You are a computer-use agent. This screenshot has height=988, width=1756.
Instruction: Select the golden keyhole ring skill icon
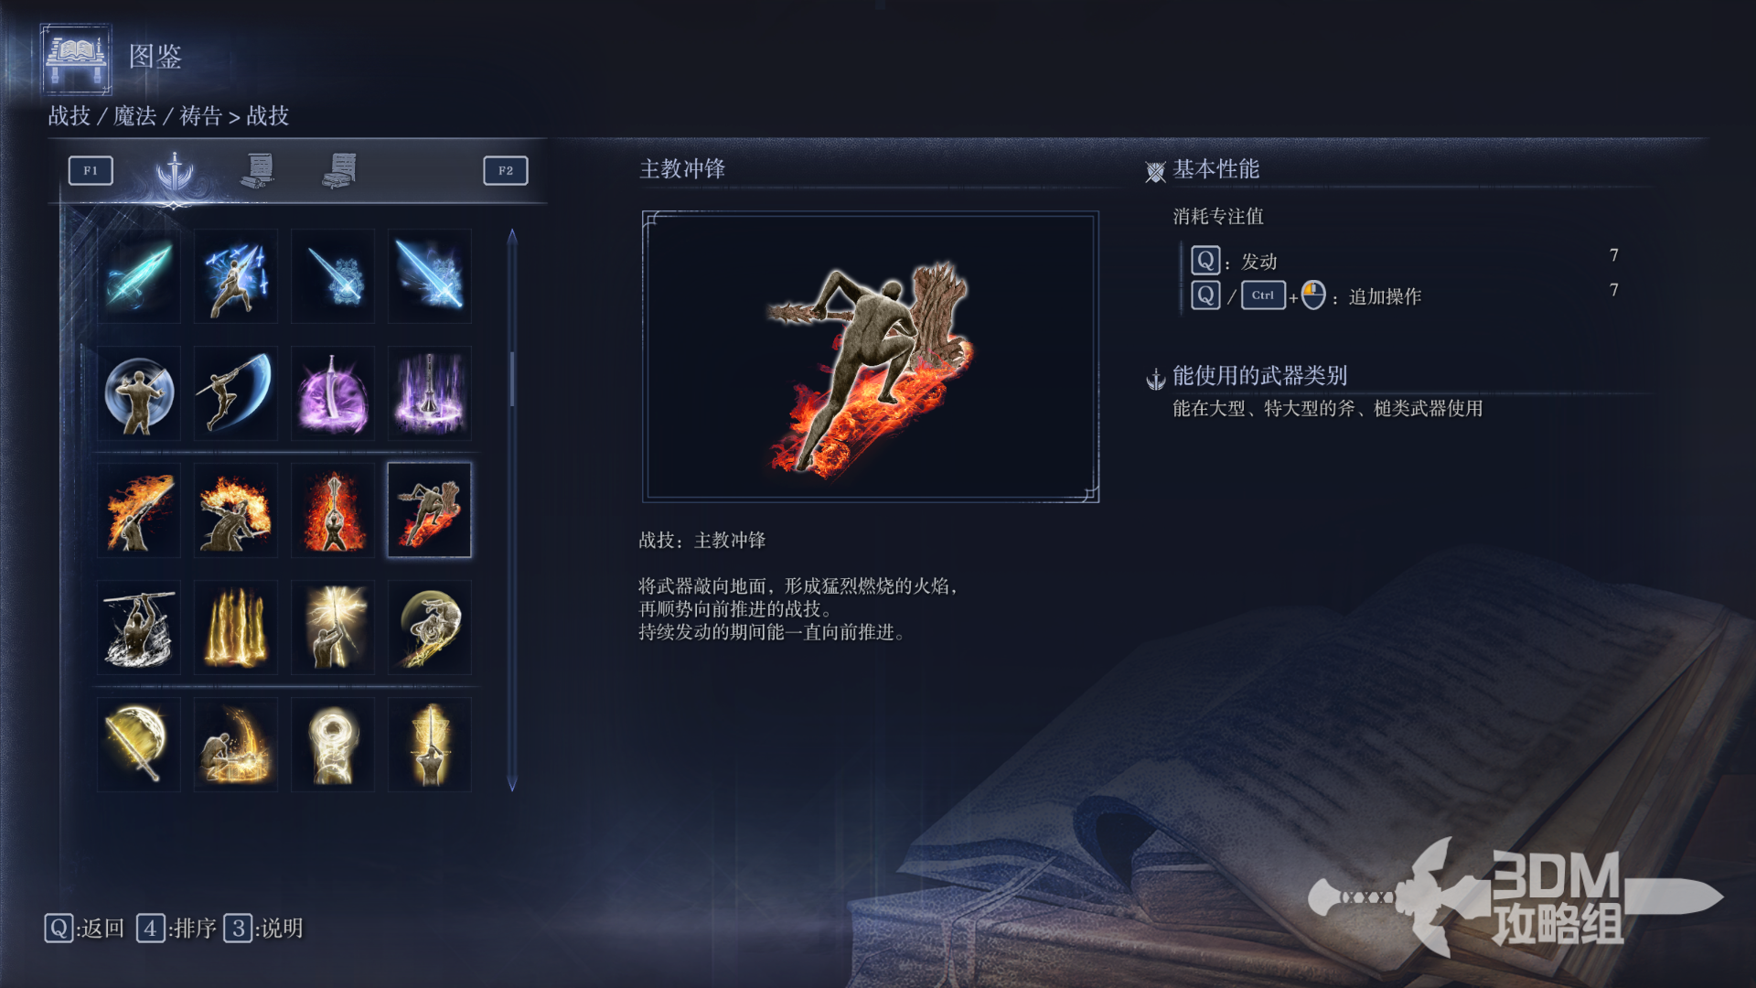click(x=333, y=744)
